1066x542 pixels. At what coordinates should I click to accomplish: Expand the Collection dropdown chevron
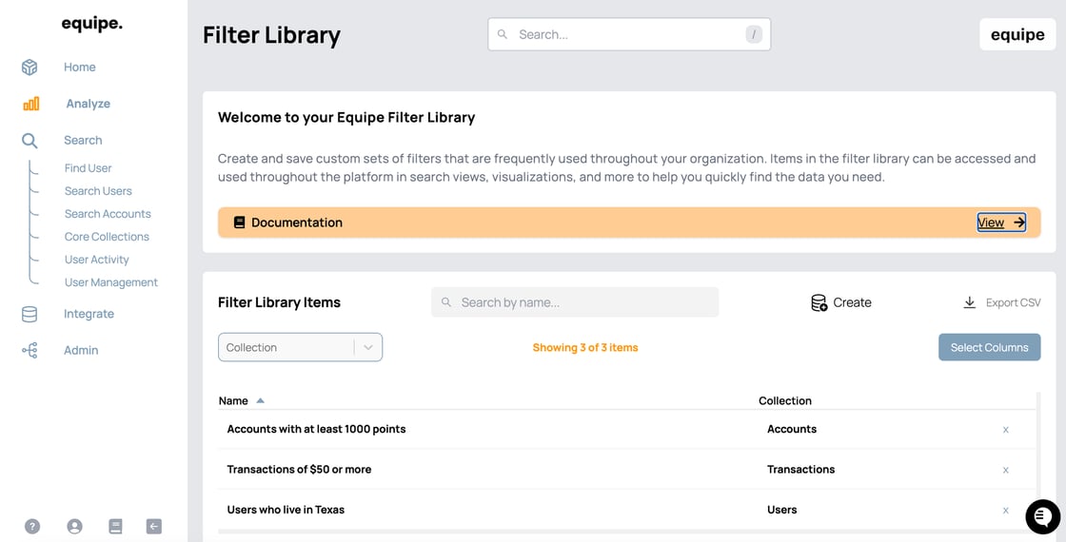(368, 347)
